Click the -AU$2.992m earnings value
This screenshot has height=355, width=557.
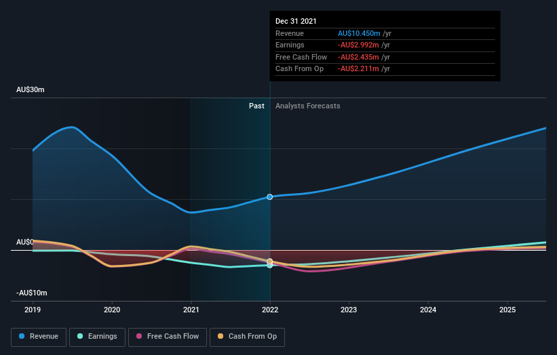pyautogui.click(x=358, y=45)
